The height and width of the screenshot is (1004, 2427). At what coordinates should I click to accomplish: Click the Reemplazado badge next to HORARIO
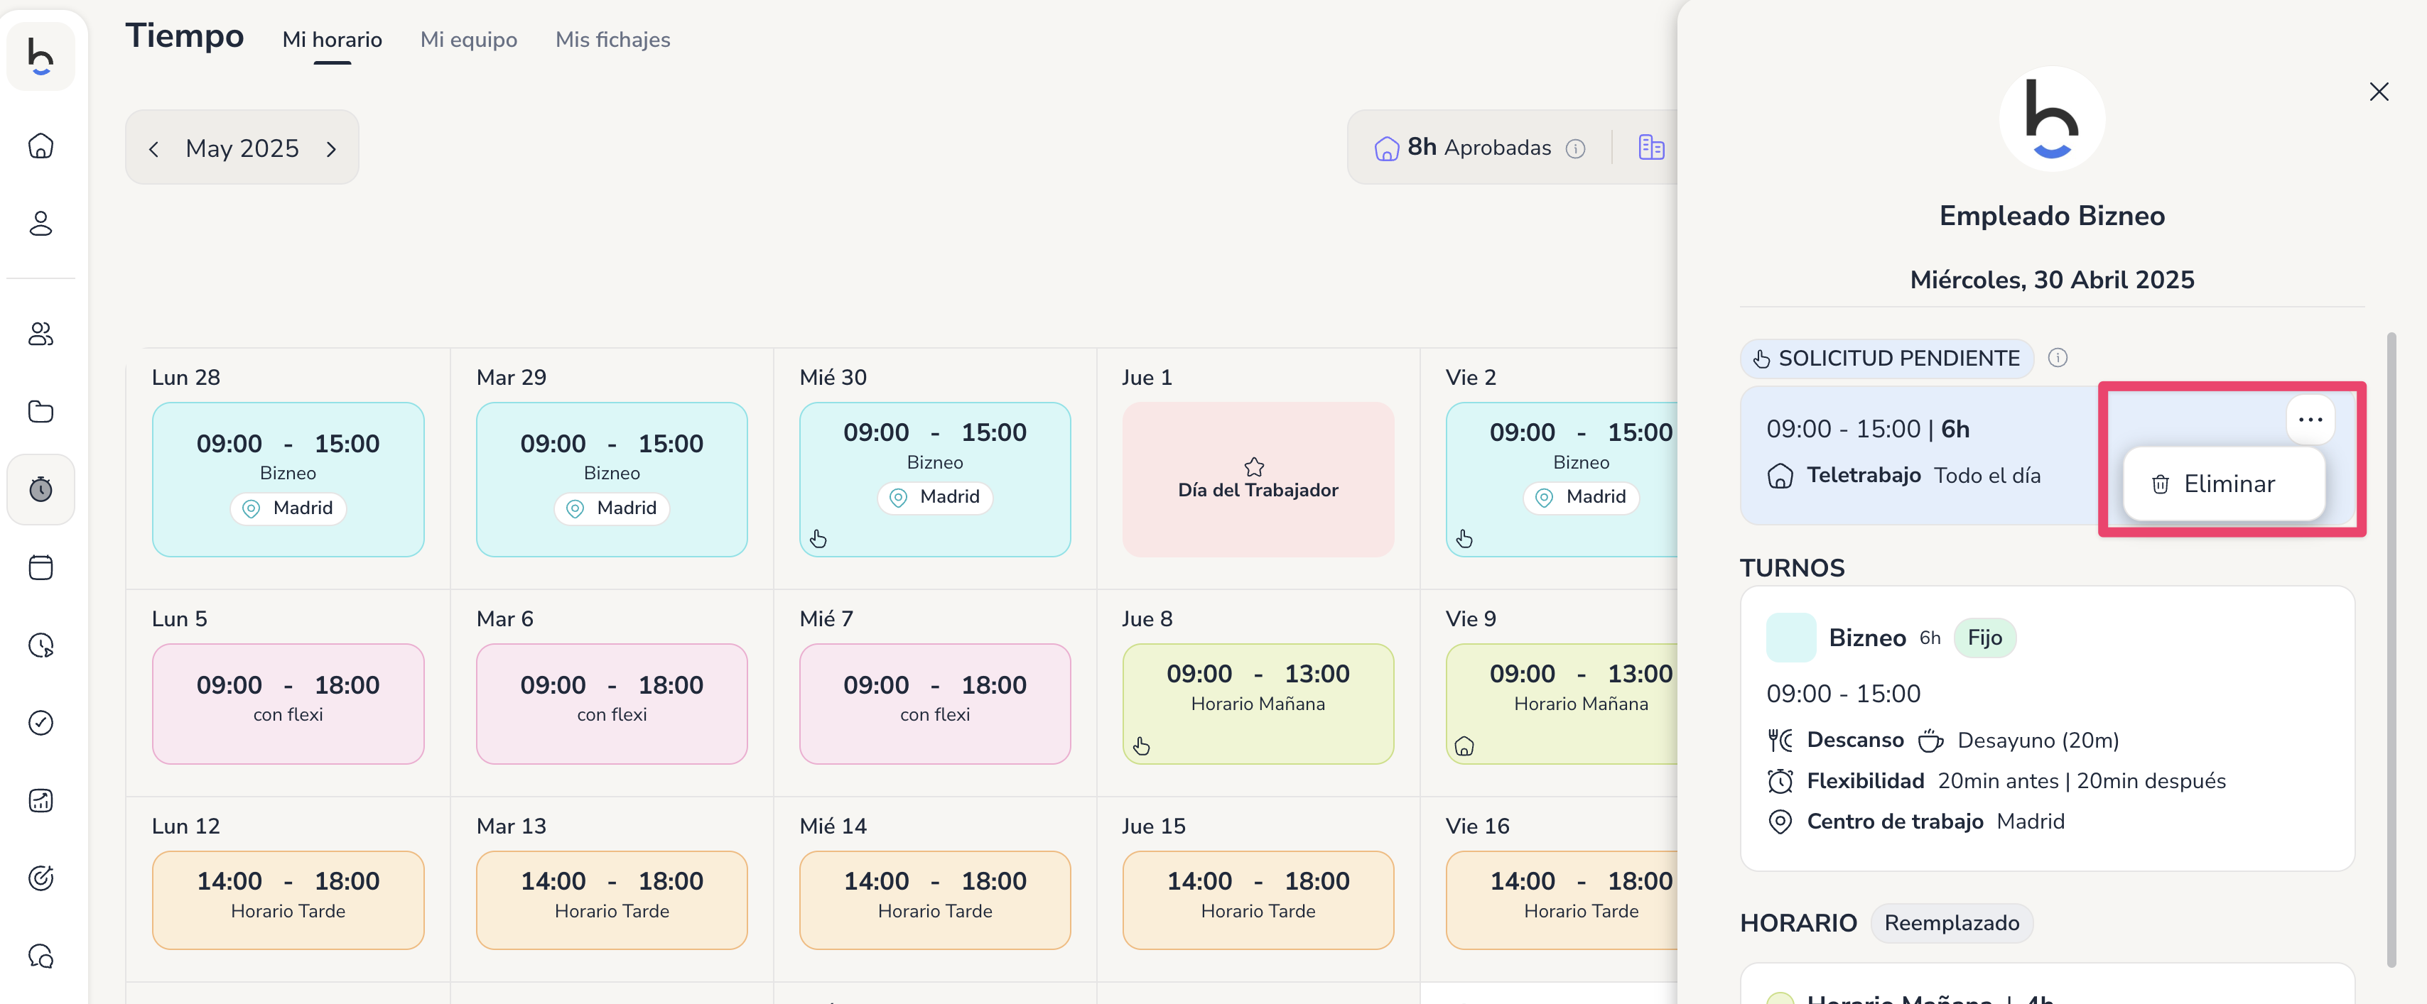tap(1951, 923)
